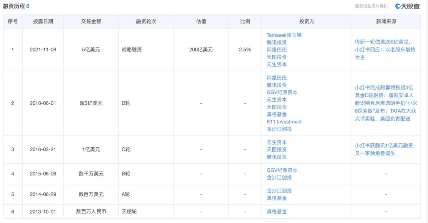
Task: Select the date cell 2015-06-08
Action: pyautogui.click(x=43, y=174)
